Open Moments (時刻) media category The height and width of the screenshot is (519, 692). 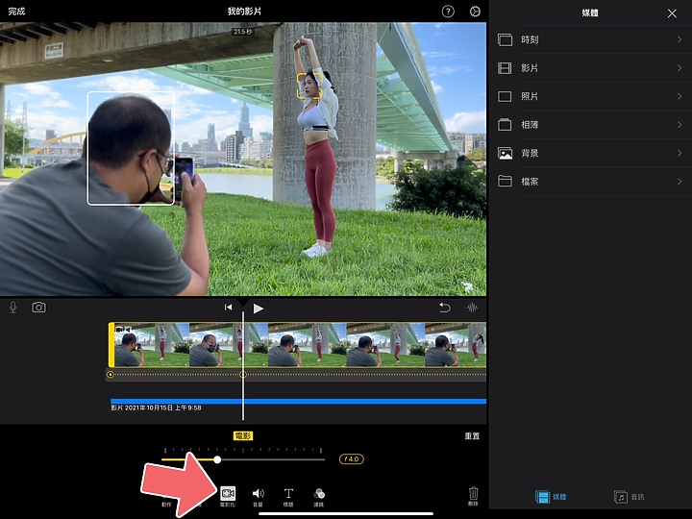(x=590, y=39)
